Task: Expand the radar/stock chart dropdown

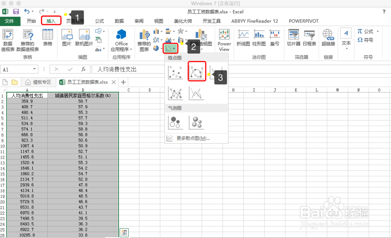Action: point(186,31)
